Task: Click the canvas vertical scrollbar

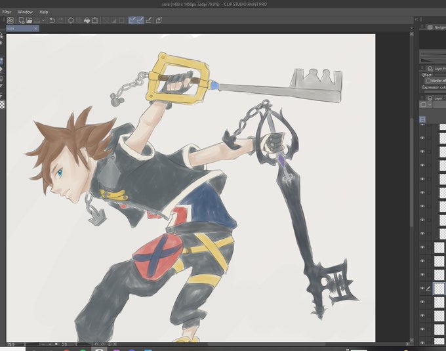Action: [x=412, y=172]
